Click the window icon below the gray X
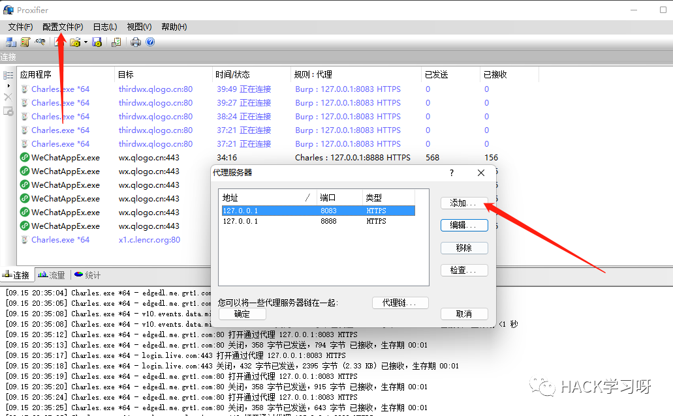The height and width of the screenshot is (416, 673). pyautogui.click(x=8, y=111)
